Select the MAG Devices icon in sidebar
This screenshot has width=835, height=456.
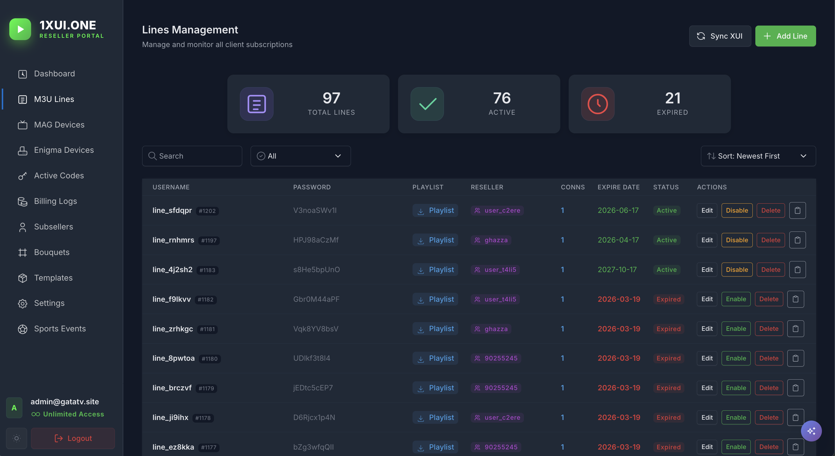(22, 125)
